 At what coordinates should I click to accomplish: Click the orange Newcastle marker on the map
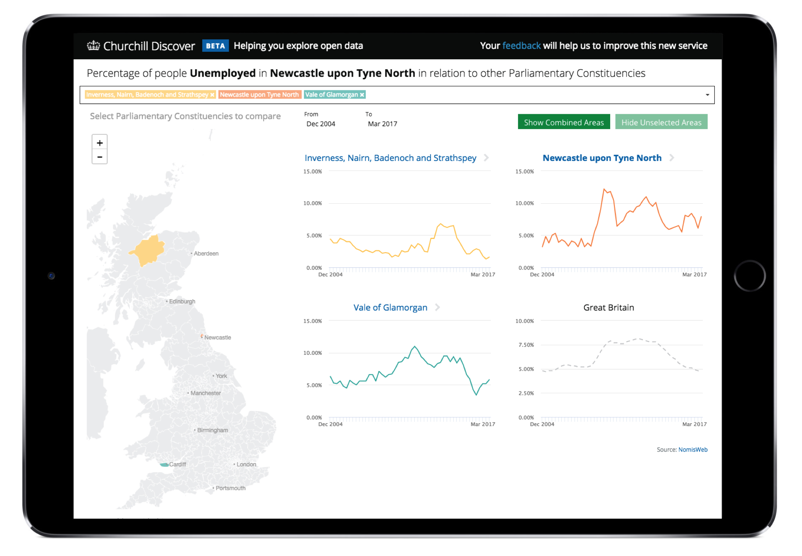click(x=202, y=337)
